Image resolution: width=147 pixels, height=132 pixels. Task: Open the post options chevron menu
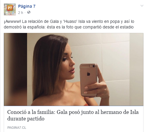[x=142, y=6]
